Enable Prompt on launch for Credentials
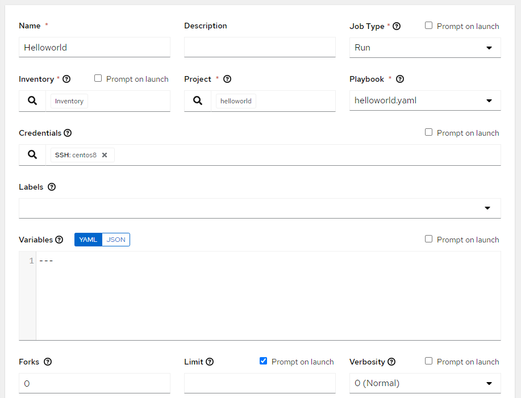This screenshot has height=398, width=521. pos(428,132)
